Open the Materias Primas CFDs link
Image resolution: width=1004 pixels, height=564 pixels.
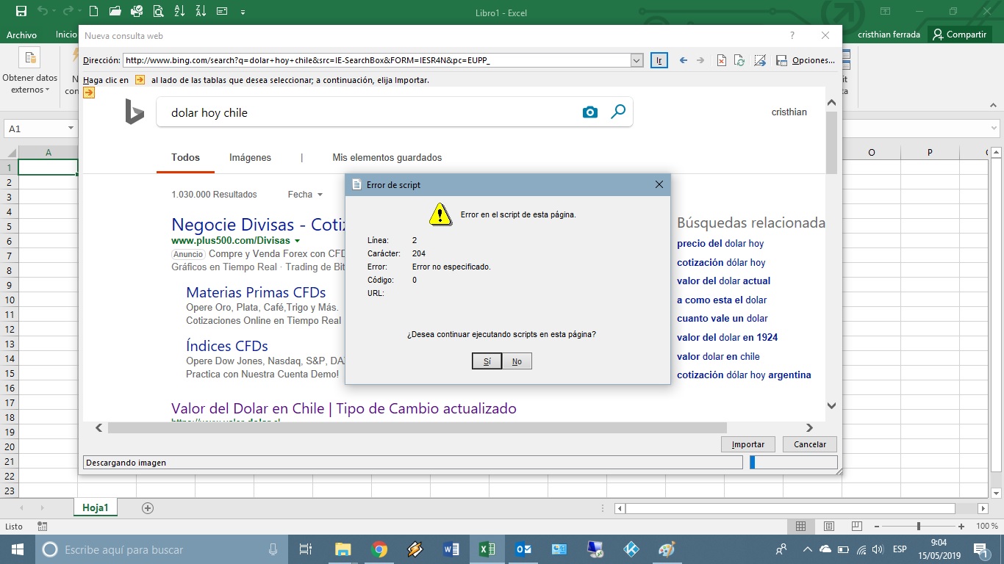256,292
